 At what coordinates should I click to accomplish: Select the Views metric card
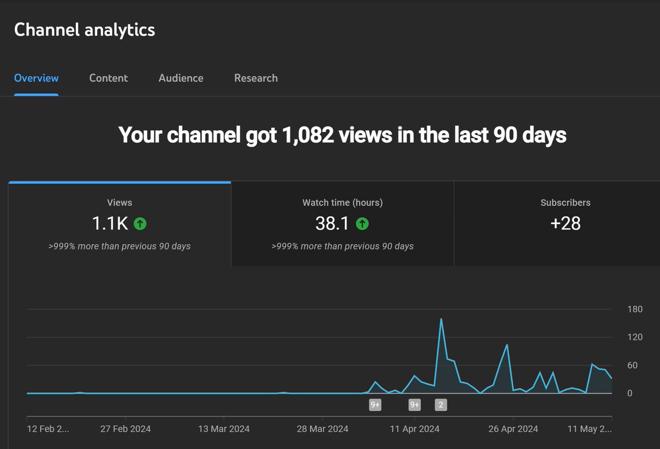(x=119, y=224)
